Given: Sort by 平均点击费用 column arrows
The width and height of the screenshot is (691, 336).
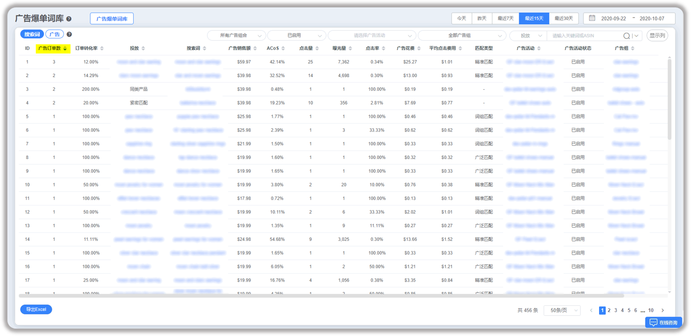Looking at the screenshot, I should [460, 49].
